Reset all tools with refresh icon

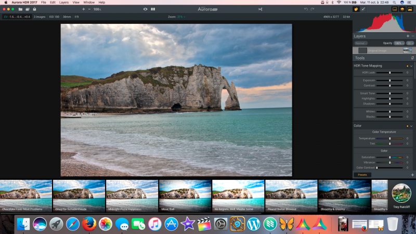click(412, 58)
